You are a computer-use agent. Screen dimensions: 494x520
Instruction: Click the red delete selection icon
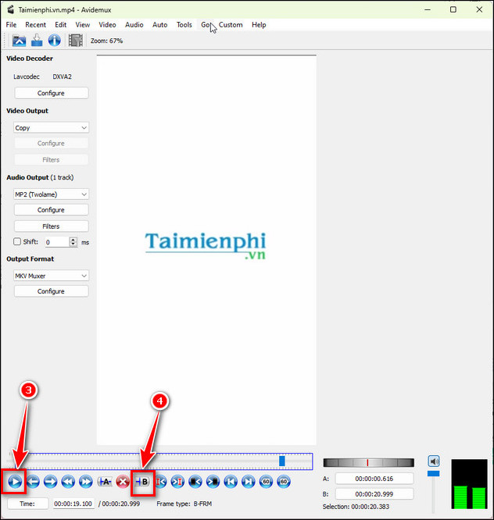pos(123,482)
